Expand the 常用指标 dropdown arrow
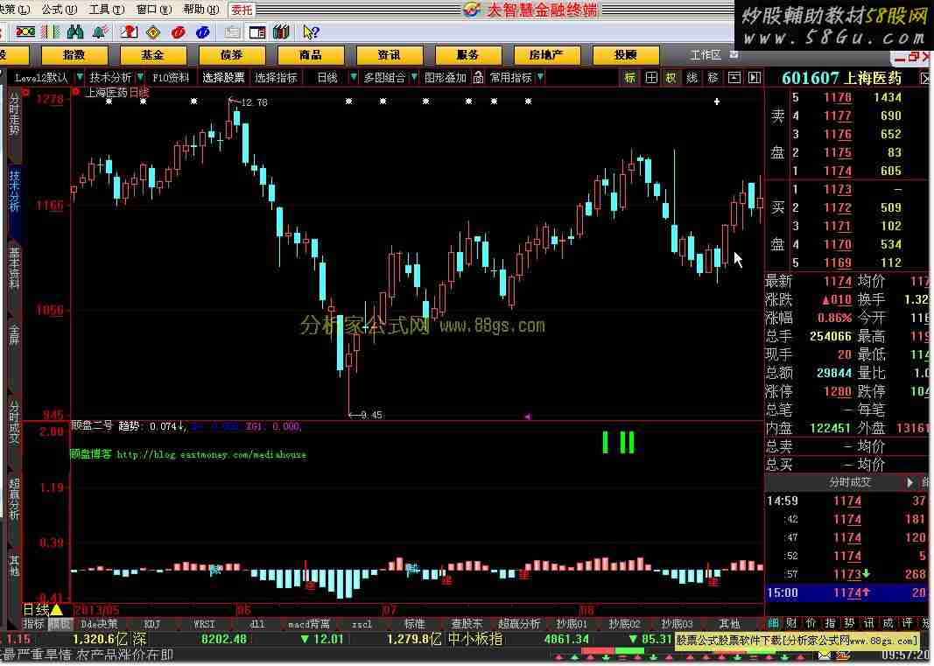The width and height of the screenshot is (934, 666). pyautogui.click(x=540, y=77)
